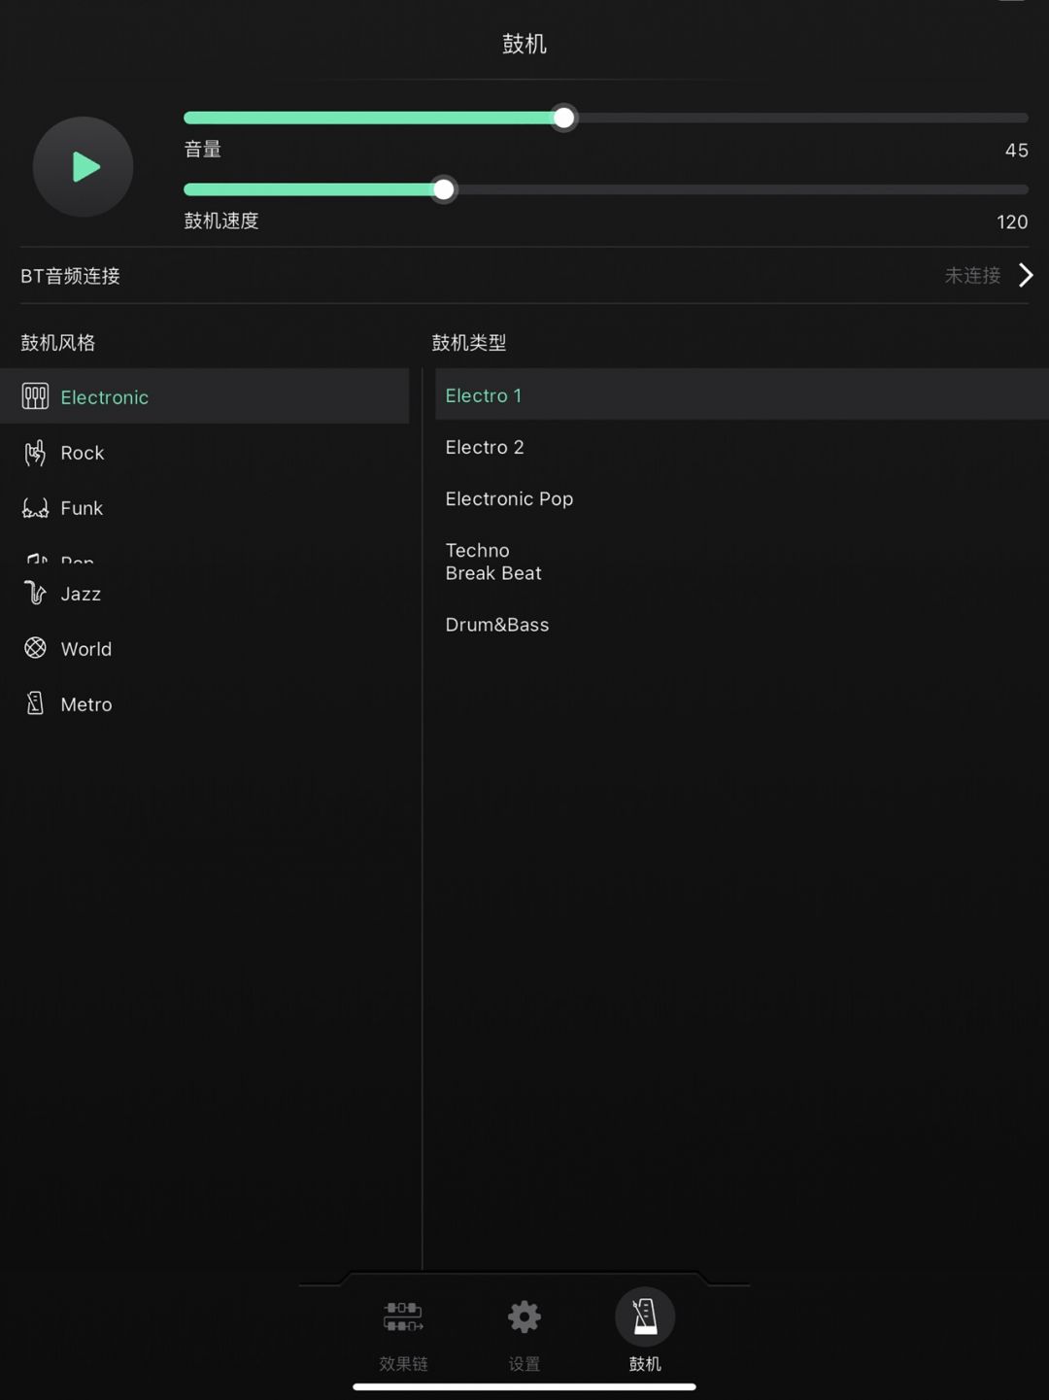Choose Electro 2 drum type
The height and width of the screenshot is (1400, 1049).
pos(485,447)
